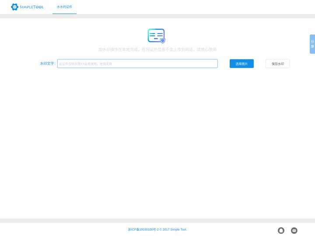Click the email envelope icon in footer
Image resolution: width=315 pixels, height=236 pixels.
pos(294,230)
